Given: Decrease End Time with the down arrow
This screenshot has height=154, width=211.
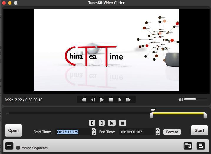Looking at the screenshot, I should [x=158, y=134].
